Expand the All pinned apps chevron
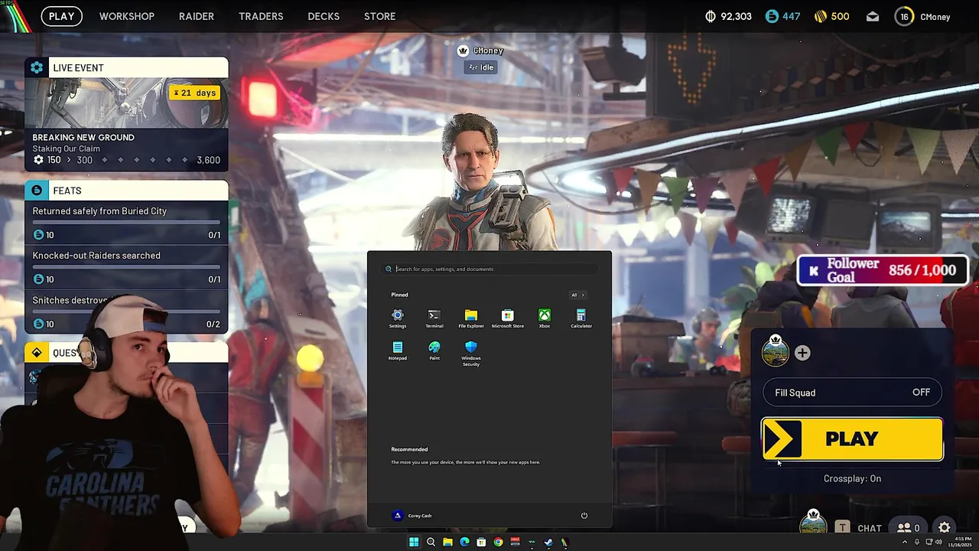Viewport: 979px width, 551px height. tap(577, 295)
